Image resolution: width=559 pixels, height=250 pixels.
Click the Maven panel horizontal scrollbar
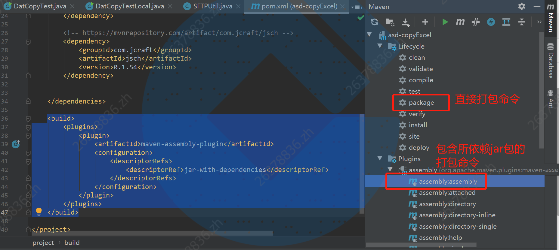click(421, 245)
